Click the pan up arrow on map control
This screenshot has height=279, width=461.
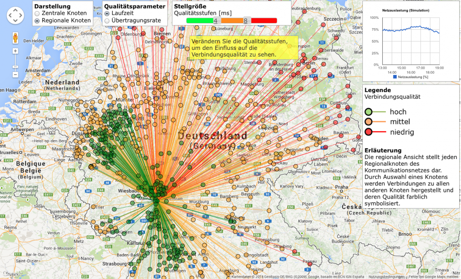(15, 10)
